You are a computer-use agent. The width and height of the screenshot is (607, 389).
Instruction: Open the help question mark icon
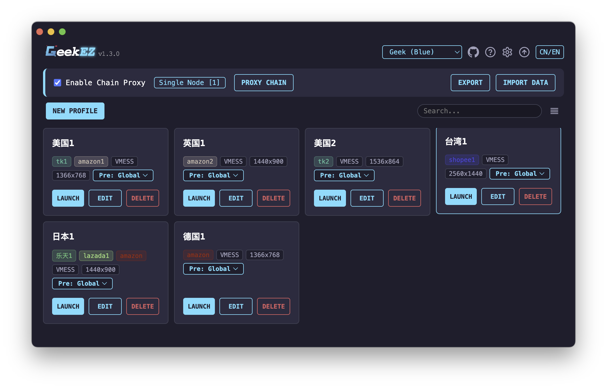pyautogui.click(x=490, y=52)
